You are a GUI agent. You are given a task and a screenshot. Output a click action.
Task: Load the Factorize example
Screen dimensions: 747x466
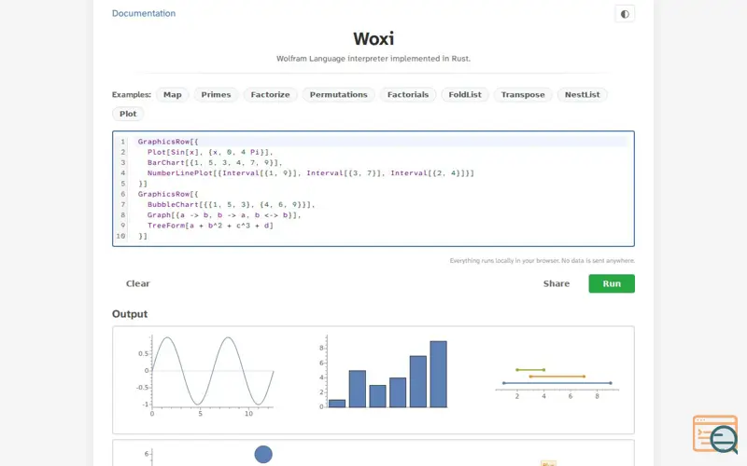click(x=270, y=95)
